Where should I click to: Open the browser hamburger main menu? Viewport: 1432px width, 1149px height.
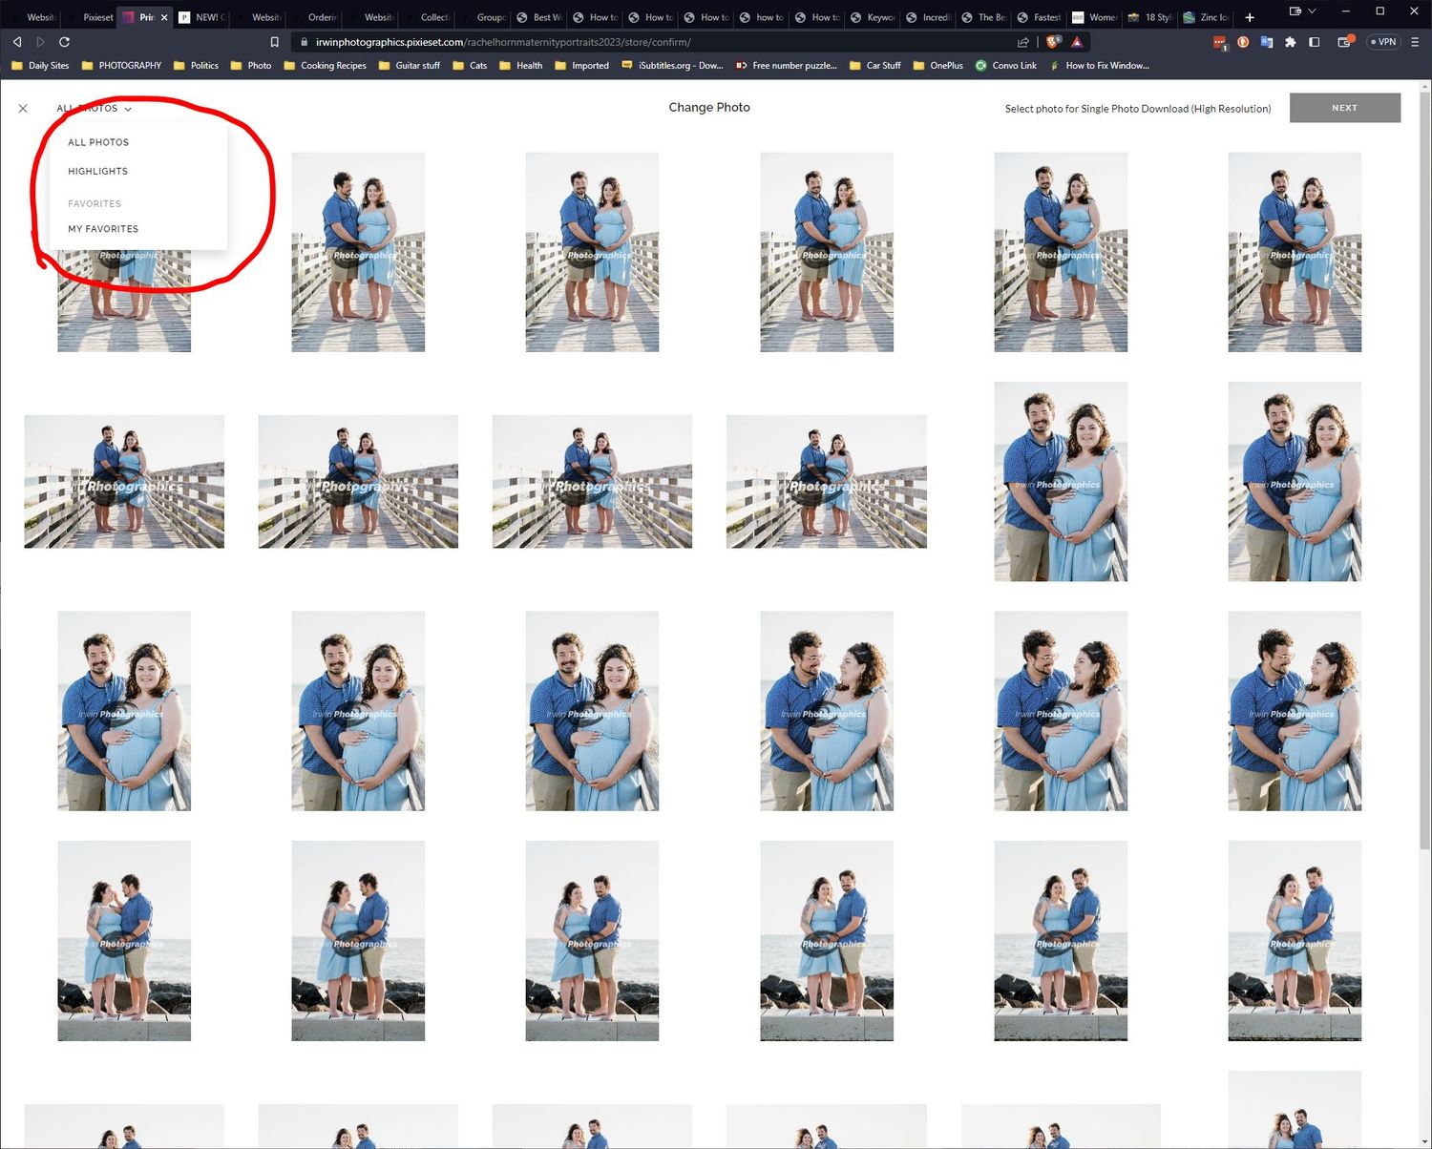coord(1415,42)
